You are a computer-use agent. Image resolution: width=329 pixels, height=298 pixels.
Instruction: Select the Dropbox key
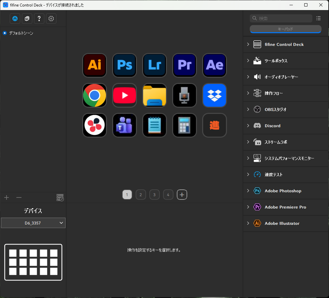(x=215, y=95)
